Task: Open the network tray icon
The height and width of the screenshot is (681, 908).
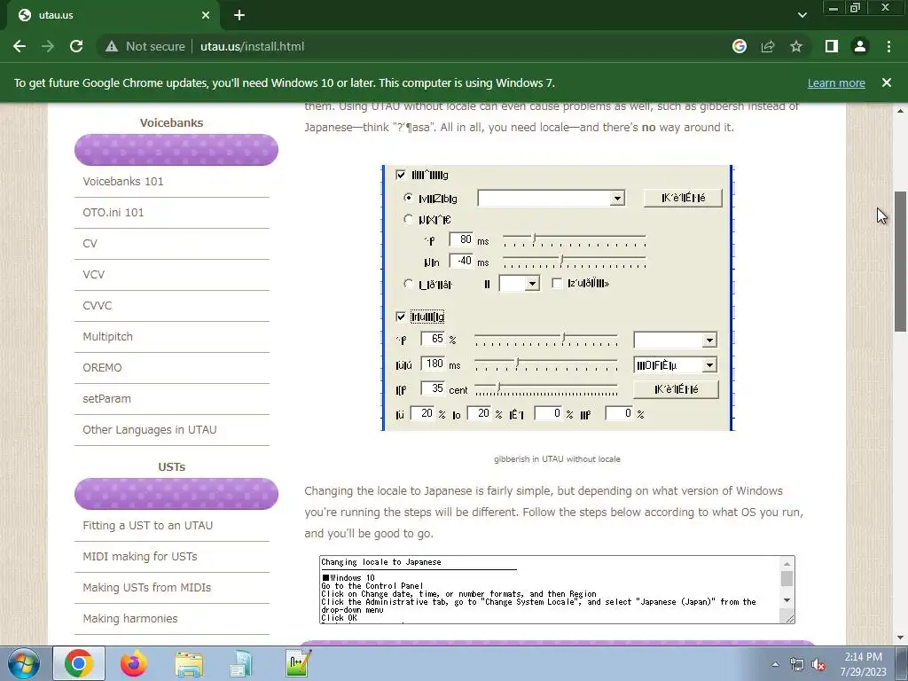Action: [797, 665]
